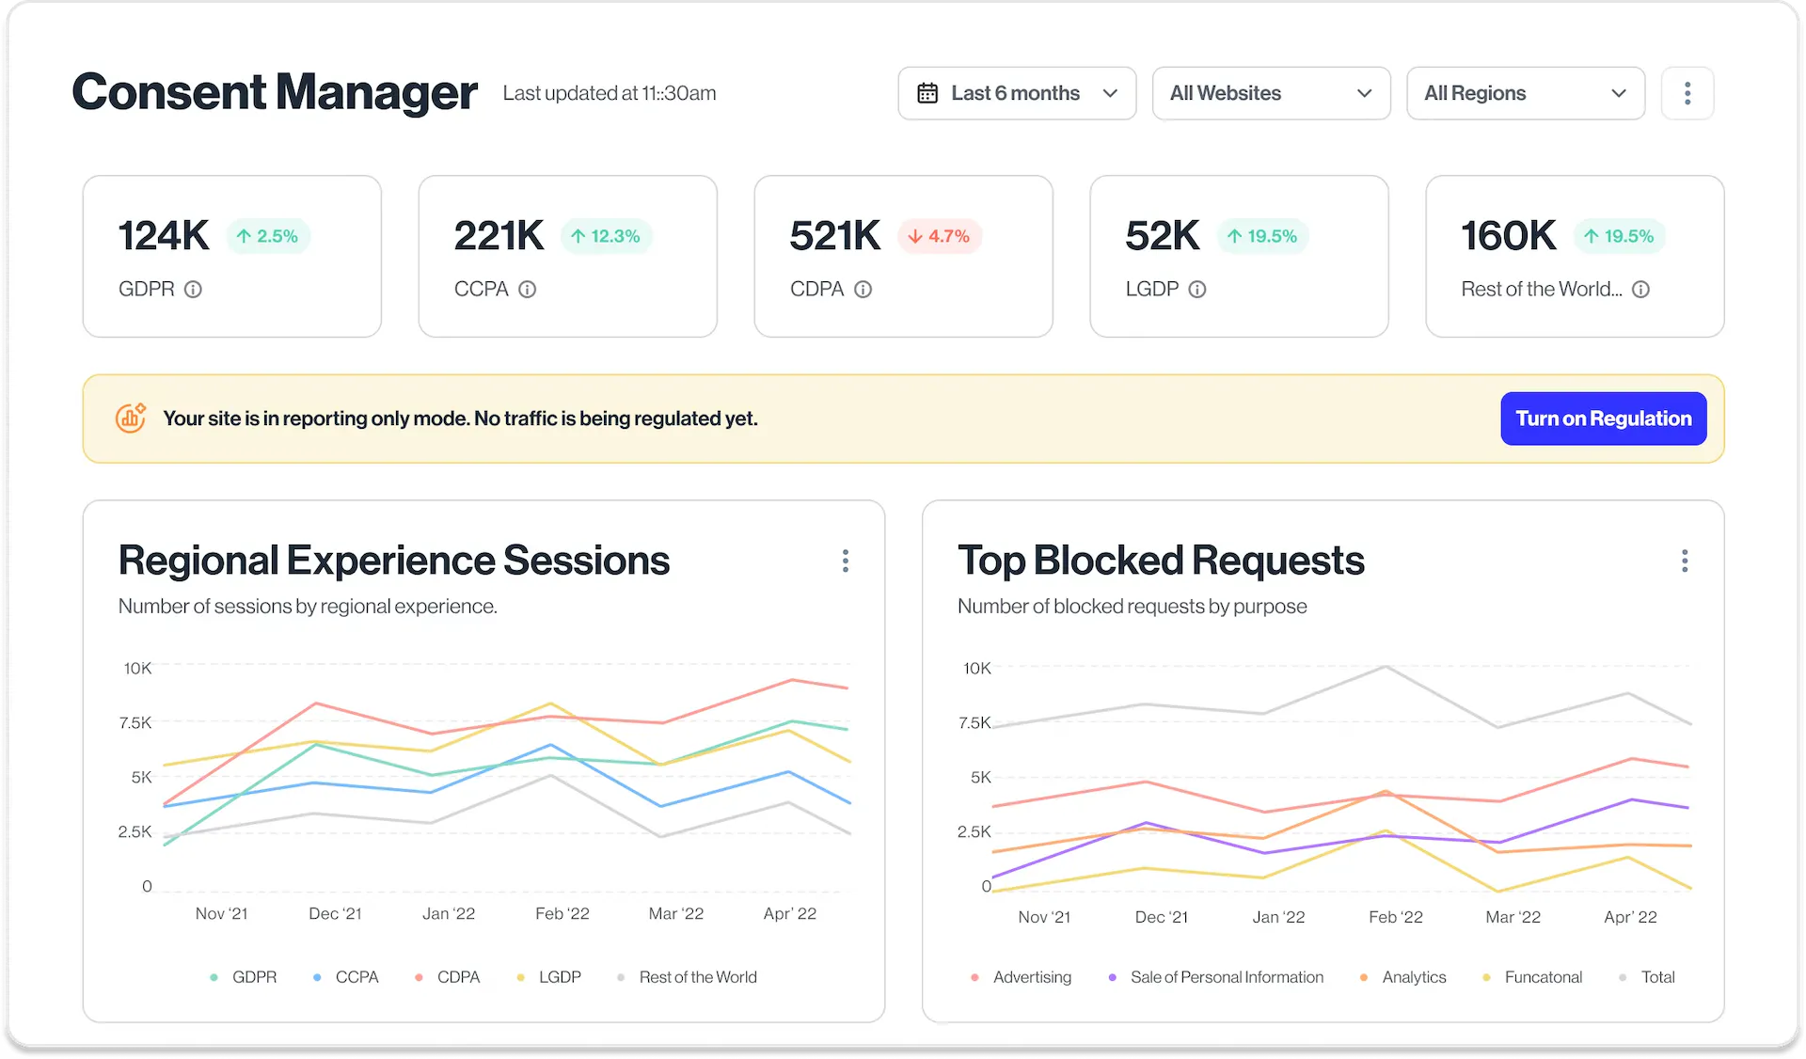Toggle Advertising legend in blocked requests chart

tap(1021, 977)
